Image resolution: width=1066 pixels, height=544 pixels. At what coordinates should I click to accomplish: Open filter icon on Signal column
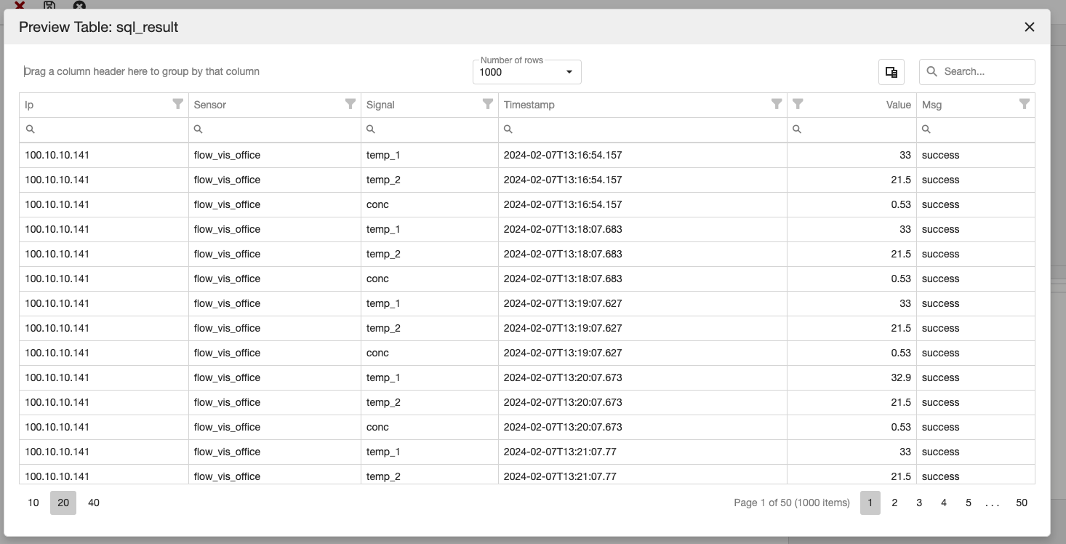point(488,104)
